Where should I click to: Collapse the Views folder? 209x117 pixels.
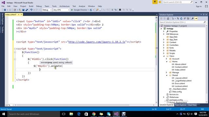pyautogui.click(x=164, y=56)
